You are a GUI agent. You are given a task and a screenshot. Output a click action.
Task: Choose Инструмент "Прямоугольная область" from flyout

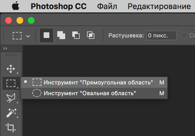[94, 82]
